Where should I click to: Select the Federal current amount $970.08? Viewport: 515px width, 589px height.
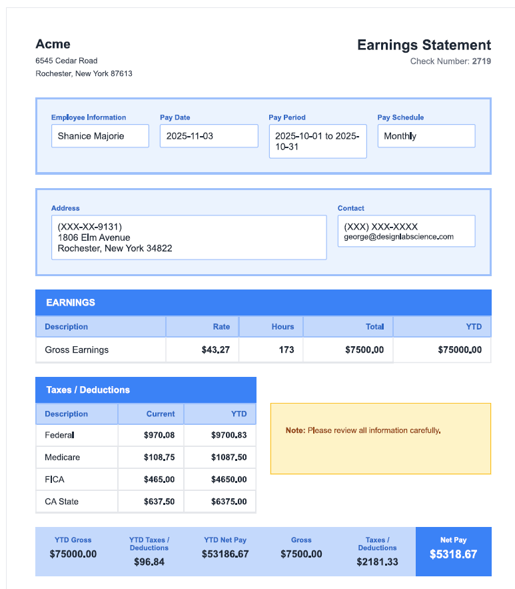point(159,436)
